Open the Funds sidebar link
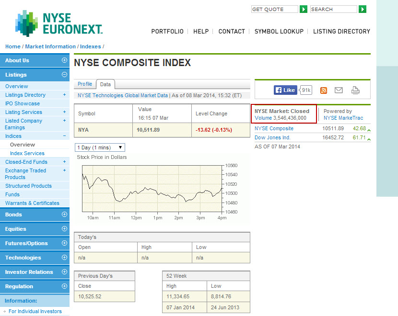Viewport: 398px width, 316px height. pyautogui.click(x=12, y=194)
